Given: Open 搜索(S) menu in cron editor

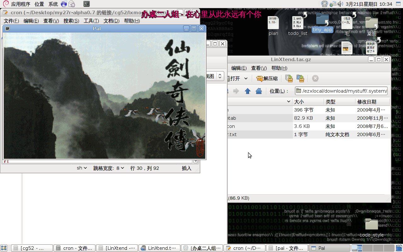Looking at the screenshot, I should click(x=71, y=21).
